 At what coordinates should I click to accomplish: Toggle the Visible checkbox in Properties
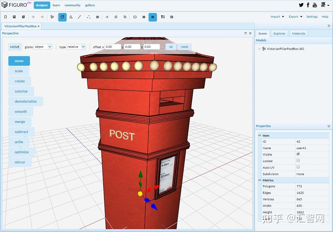point(298,154)
